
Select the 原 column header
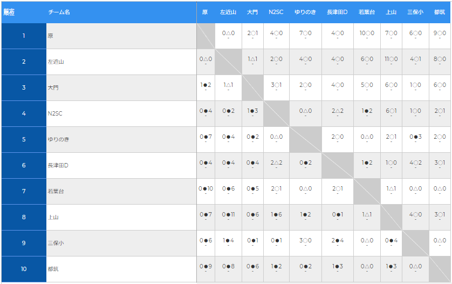click(x=205, y=12)
